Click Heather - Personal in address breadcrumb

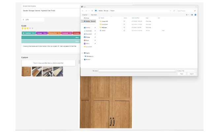[103, 11]
